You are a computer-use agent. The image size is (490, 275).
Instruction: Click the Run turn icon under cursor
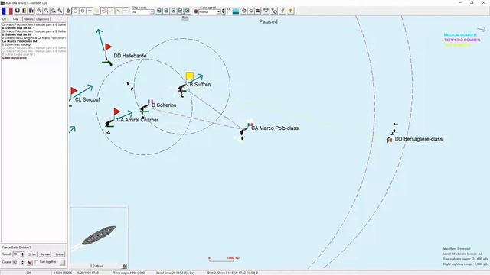181,11
